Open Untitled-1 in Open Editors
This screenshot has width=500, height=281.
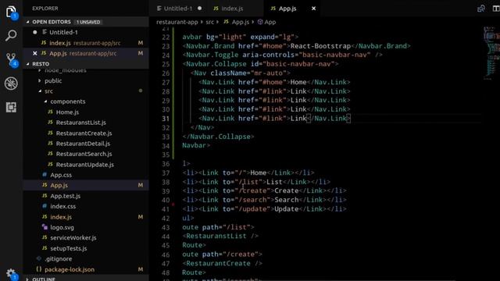(x=63, y=32)
